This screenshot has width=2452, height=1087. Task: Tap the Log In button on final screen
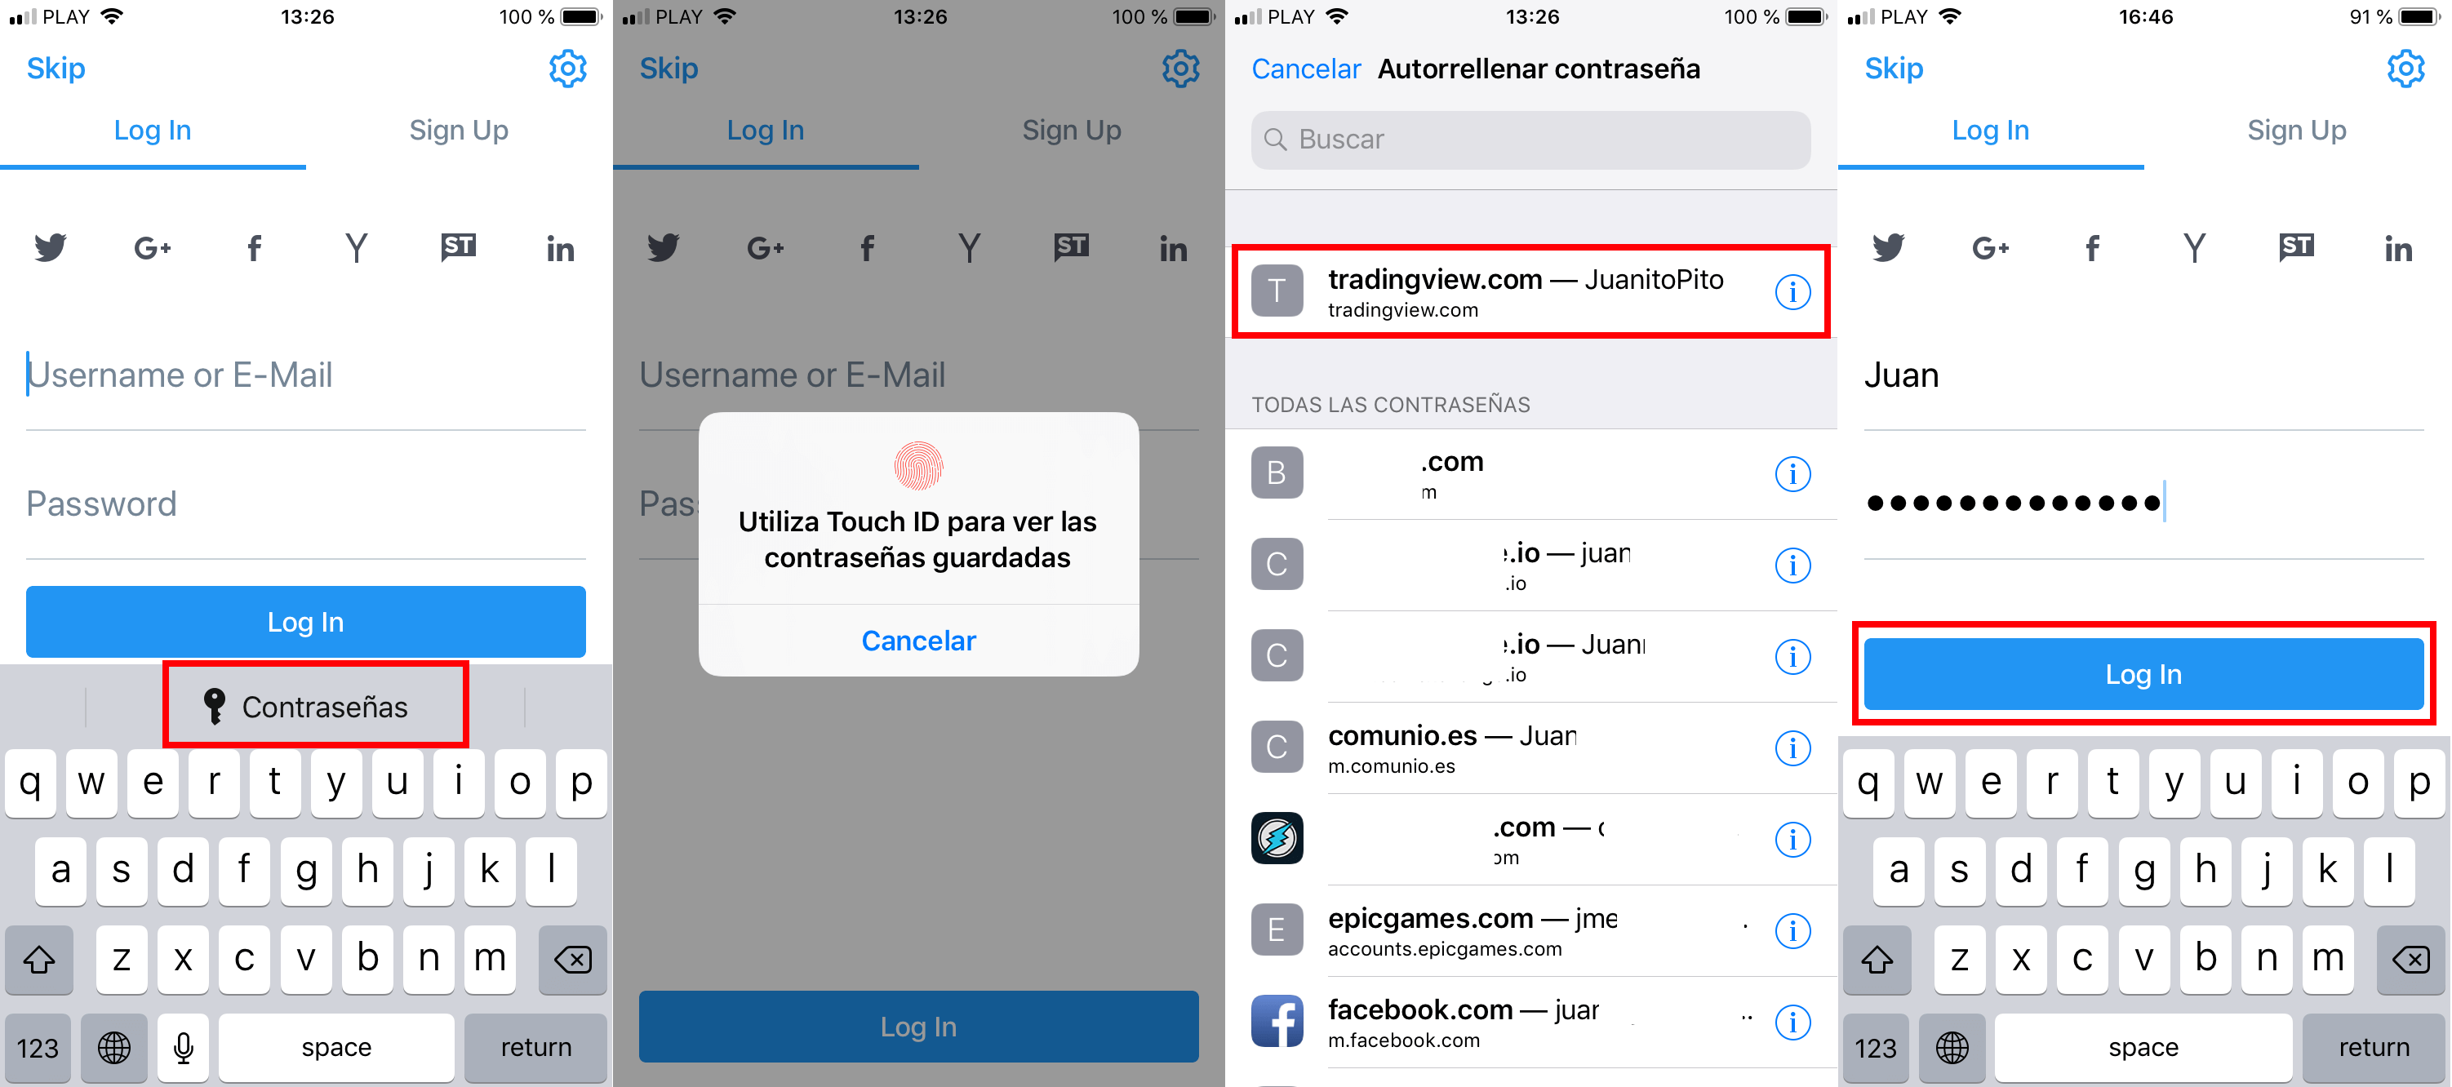[2145, 676]
